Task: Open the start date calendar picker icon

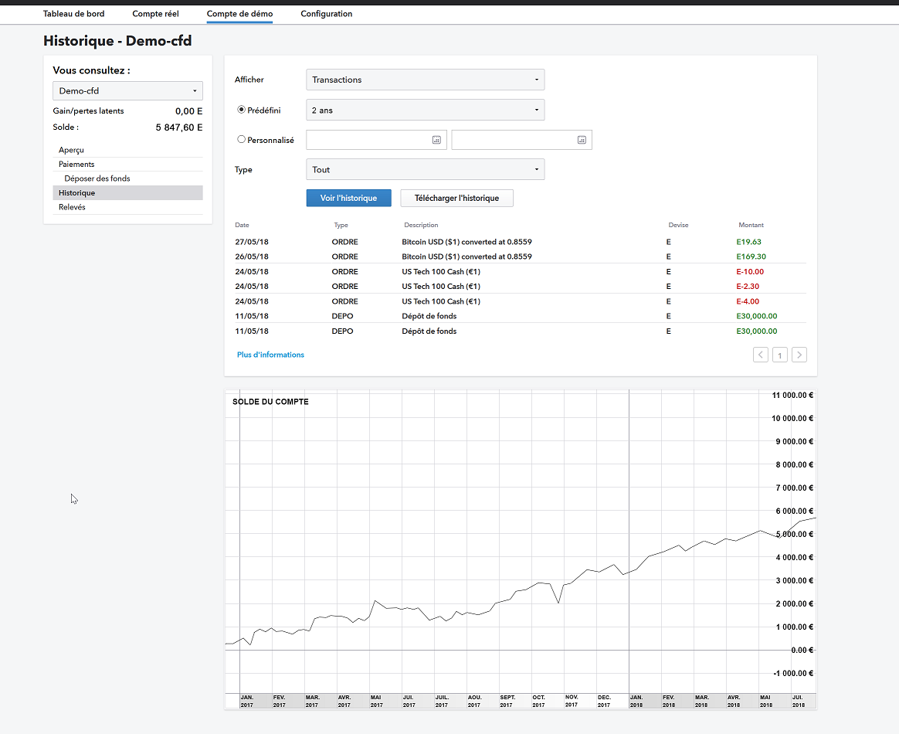Action: (x=436, y=140)
